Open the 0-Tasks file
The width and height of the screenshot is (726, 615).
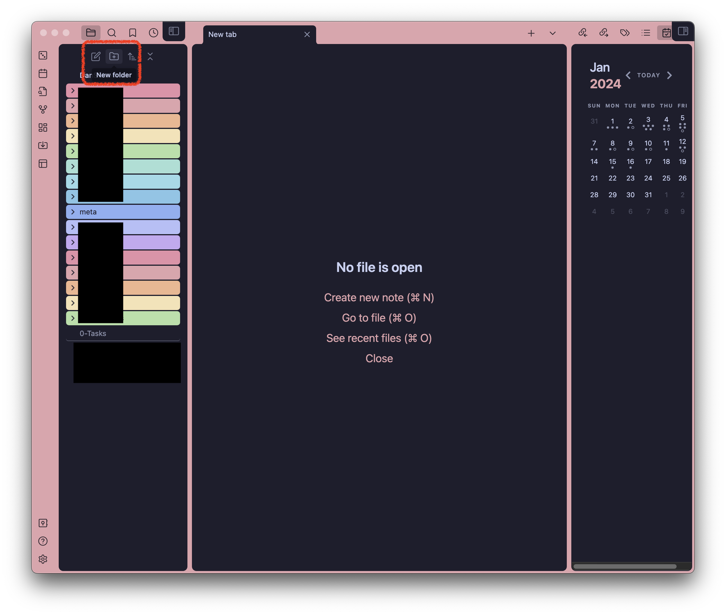pyautogui.click(x=93, y=333)
